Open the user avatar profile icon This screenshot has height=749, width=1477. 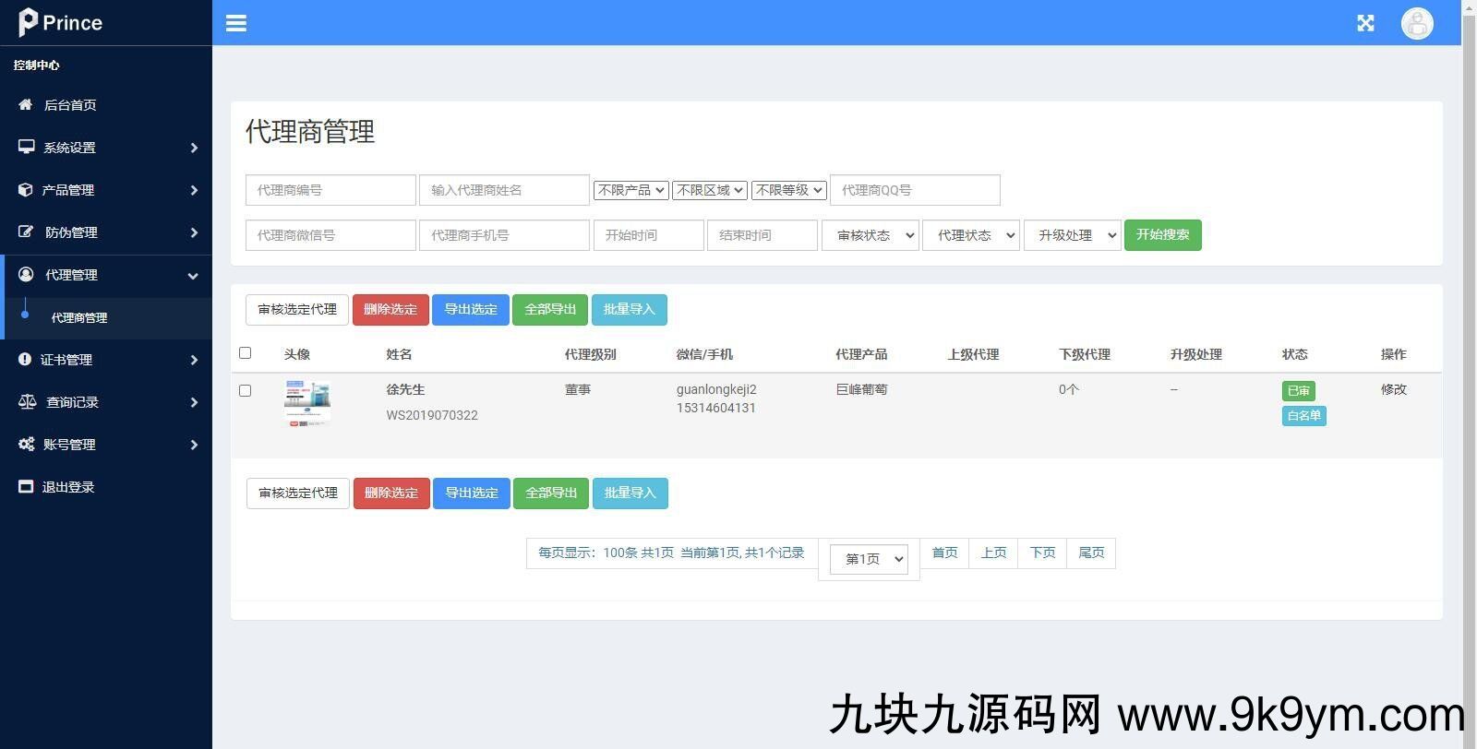(1416, 23)
